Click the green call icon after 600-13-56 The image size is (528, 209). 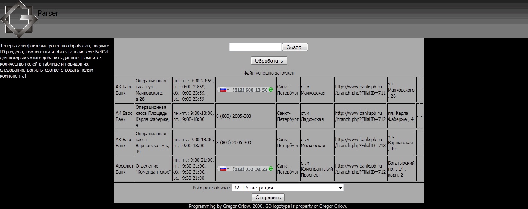[x=270, y=90]
